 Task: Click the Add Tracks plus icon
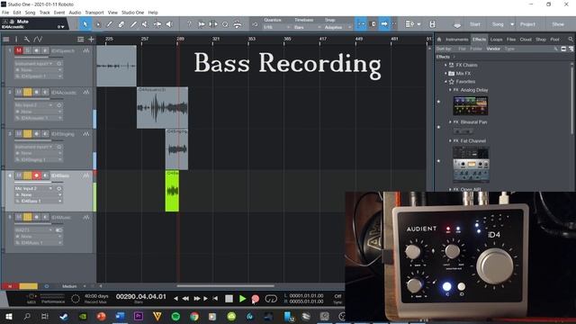point(91,40)
